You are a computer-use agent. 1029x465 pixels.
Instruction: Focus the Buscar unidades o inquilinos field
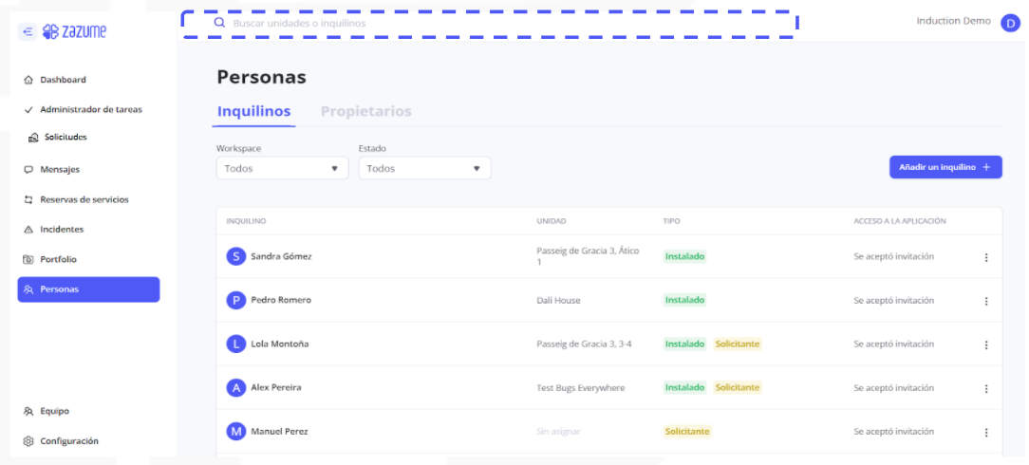[489, 23]
